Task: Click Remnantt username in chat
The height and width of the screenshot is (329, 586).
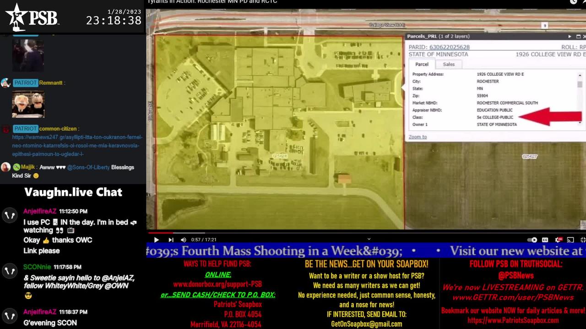Action: (x=51, y=83)
